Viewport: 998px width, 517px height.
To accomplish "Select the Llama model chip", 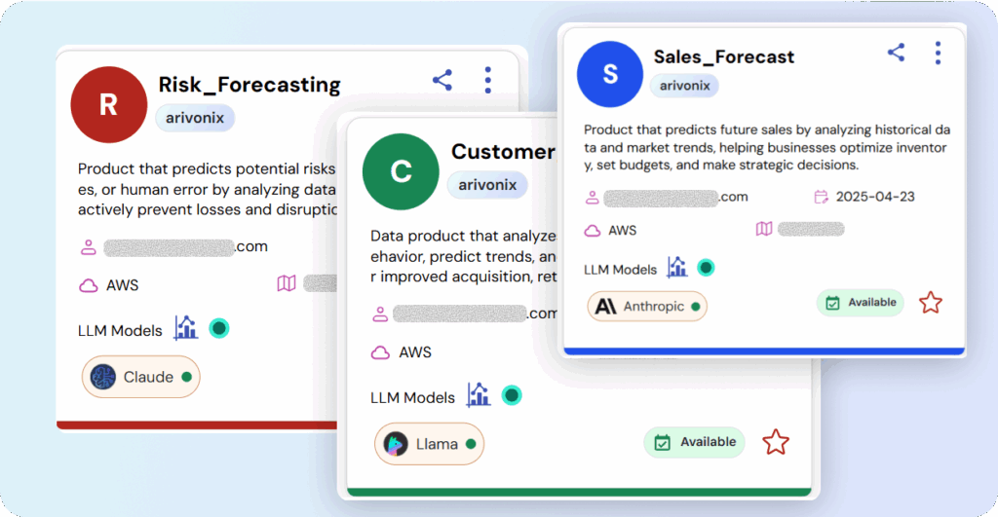I will coord(429,444).
